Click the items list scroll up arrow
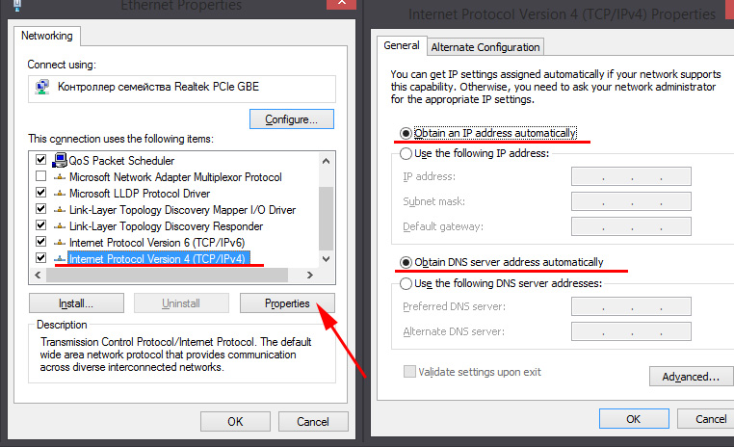The width and height of the screenshot is (734, 447). 327,161
